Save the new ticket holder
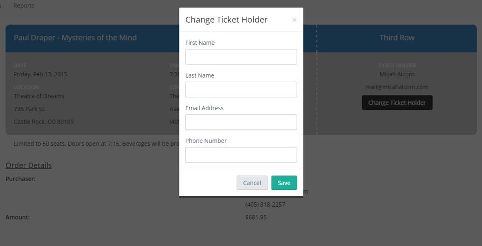This screenshot has width=482, height=246. click(x=284, y=183)
